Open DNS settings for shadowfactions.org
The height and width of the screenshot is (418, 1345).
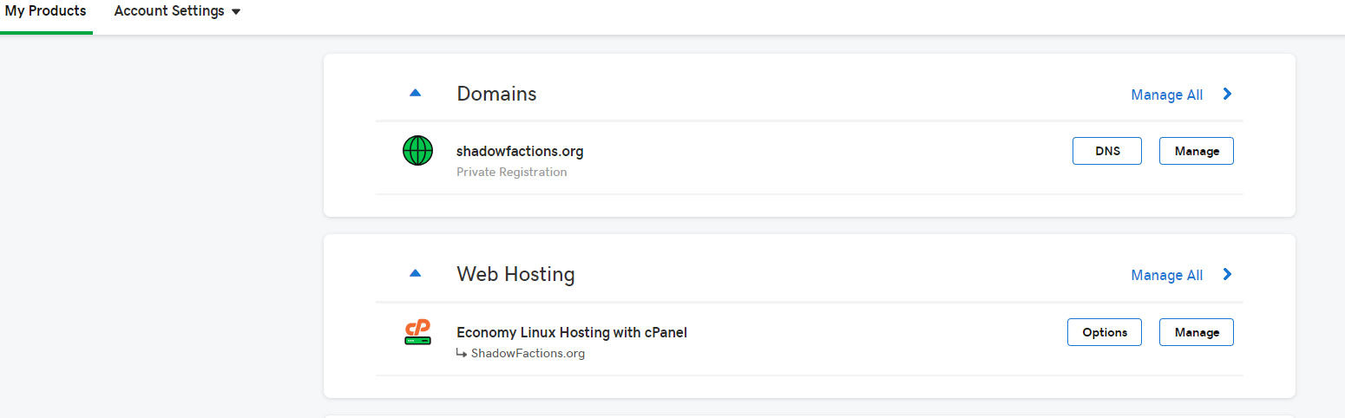click(1107, 151)
